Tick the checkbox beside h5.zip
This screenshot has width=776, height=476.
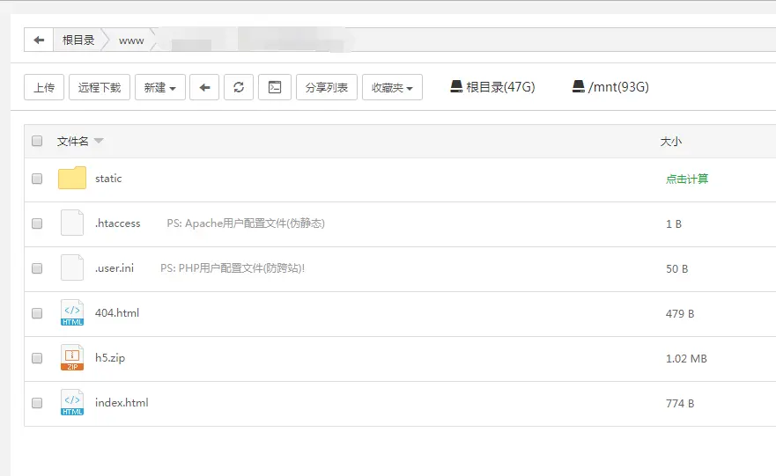tap(37, 358)
